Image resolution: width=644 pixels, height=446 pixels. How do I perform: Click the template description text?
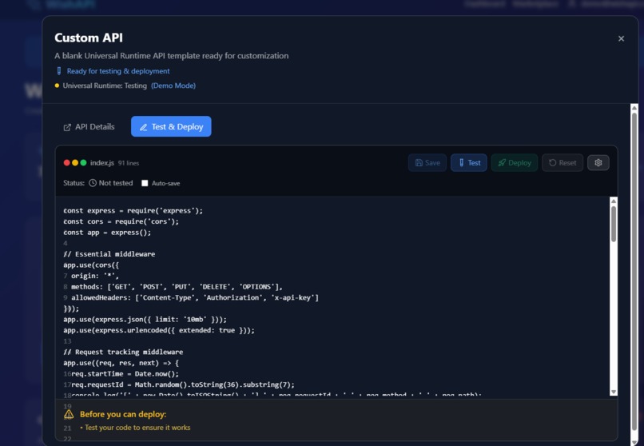171,56
